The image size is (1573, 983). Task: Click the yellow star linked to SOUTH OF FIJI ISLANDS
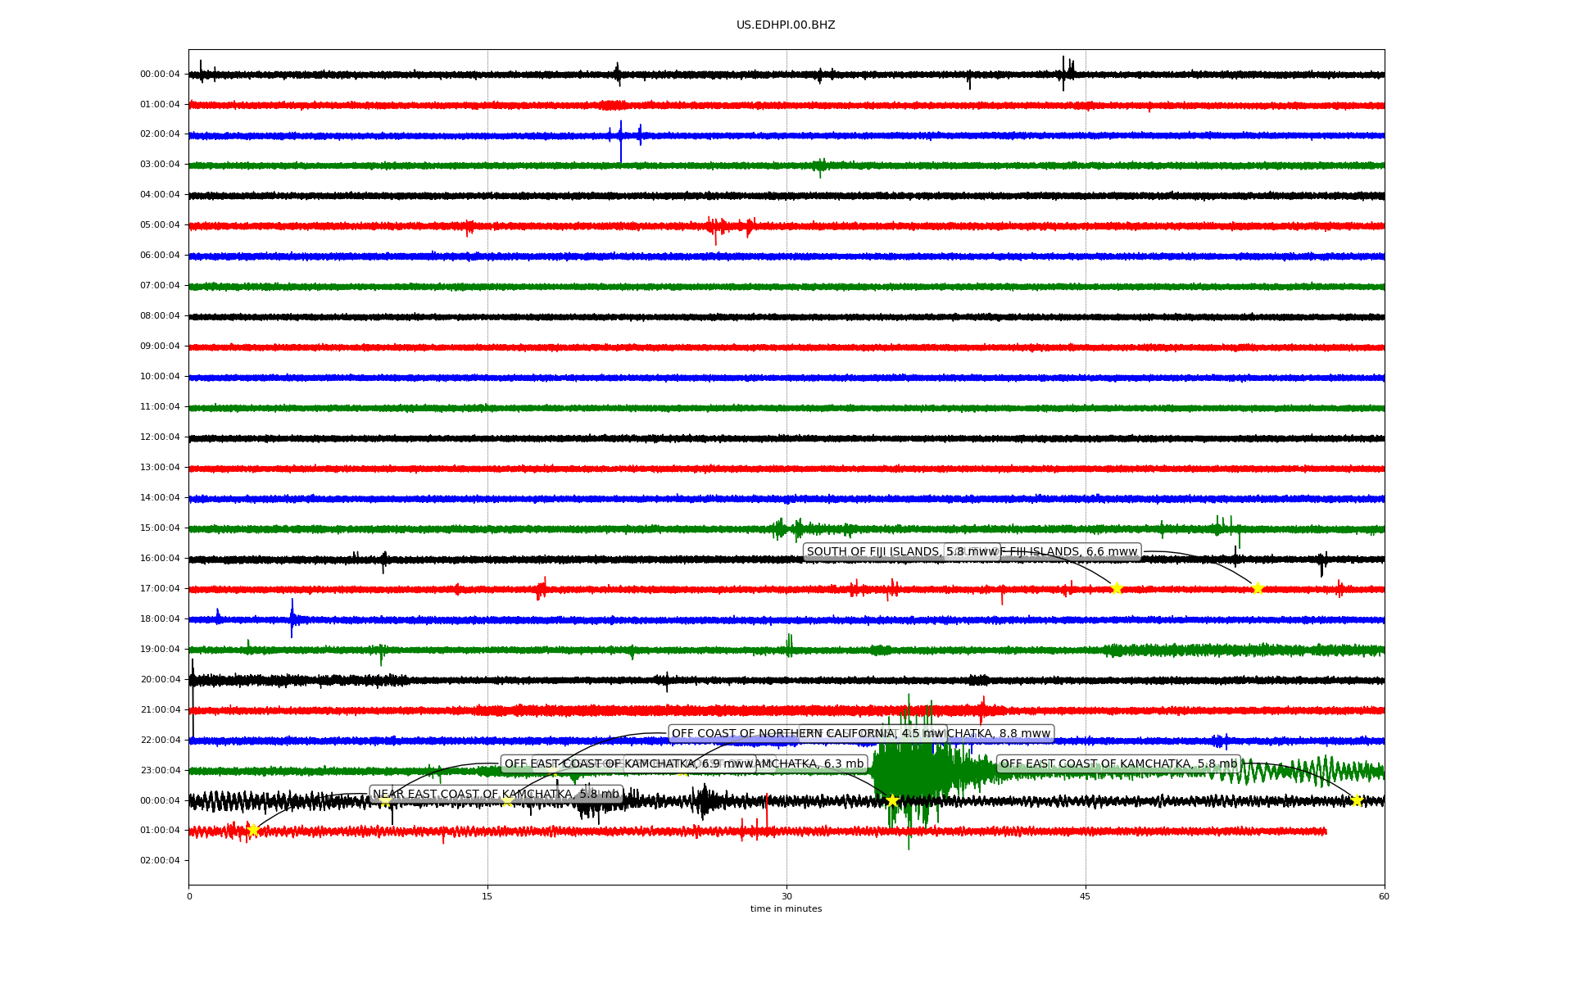point(1117,588)
